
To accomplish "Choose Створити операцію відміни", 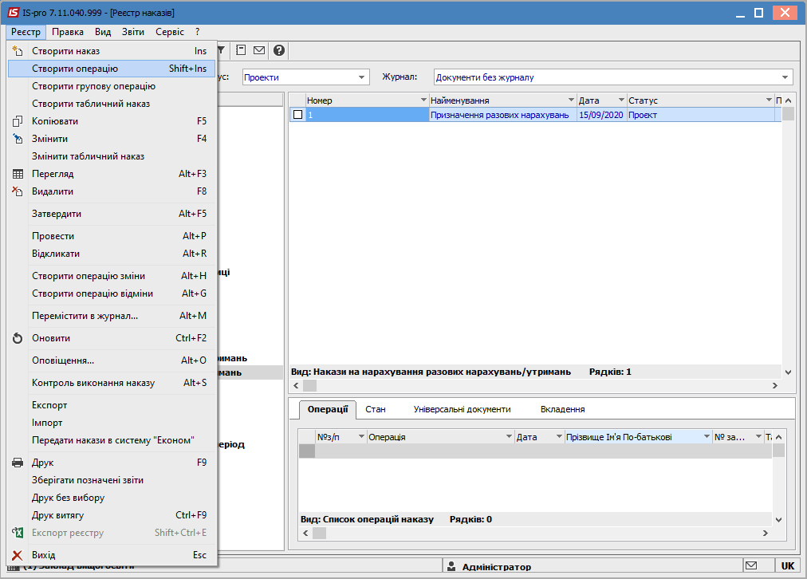I will 112,293.
